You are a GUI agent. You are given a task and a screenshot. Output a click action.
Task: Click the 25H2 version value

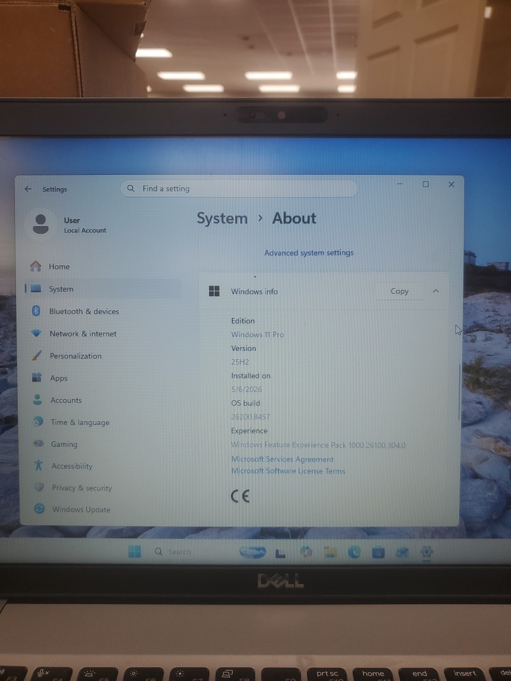pos(240,362)
